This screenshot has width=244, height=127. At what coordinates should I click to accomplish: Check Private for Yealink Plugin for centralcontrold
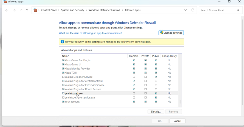point(145,81)
